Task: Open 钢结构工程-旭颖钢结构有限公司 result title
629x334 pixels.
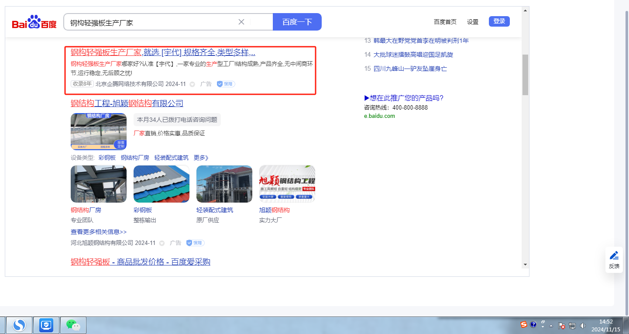Action: (x=127, y=103)
